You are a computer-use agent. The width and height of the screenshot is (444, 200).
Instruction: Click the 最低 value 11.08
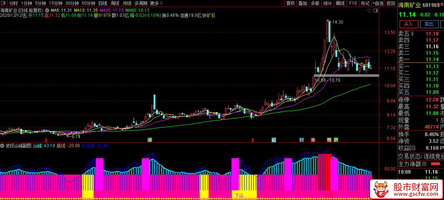click(432, 113)
